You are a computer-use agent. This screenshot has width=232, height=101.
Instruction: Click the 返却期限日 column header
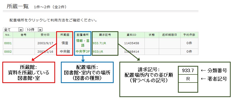170,35
